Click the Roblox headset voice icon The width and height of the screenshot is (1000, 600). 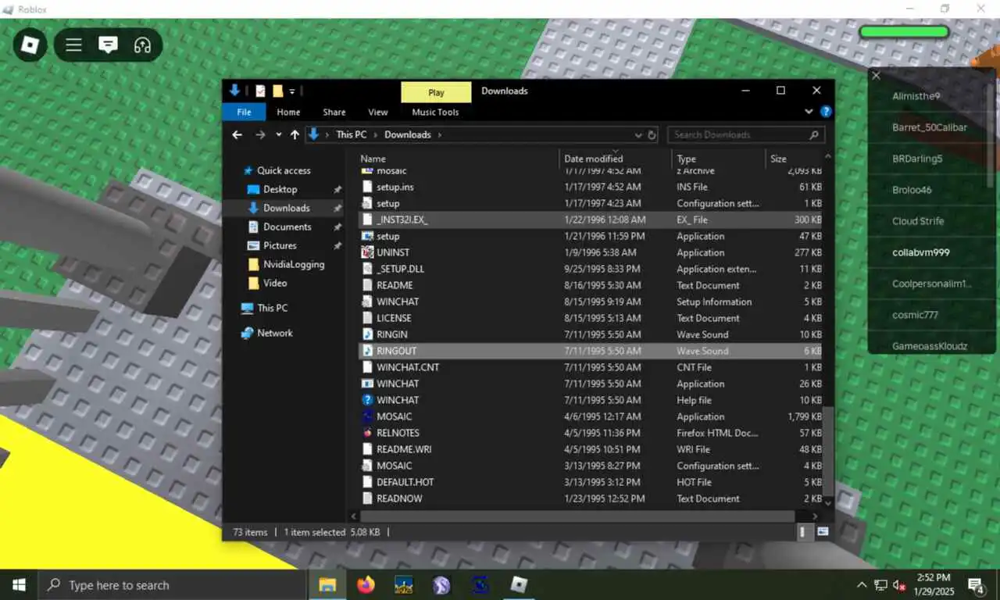(x=142, y=45)
